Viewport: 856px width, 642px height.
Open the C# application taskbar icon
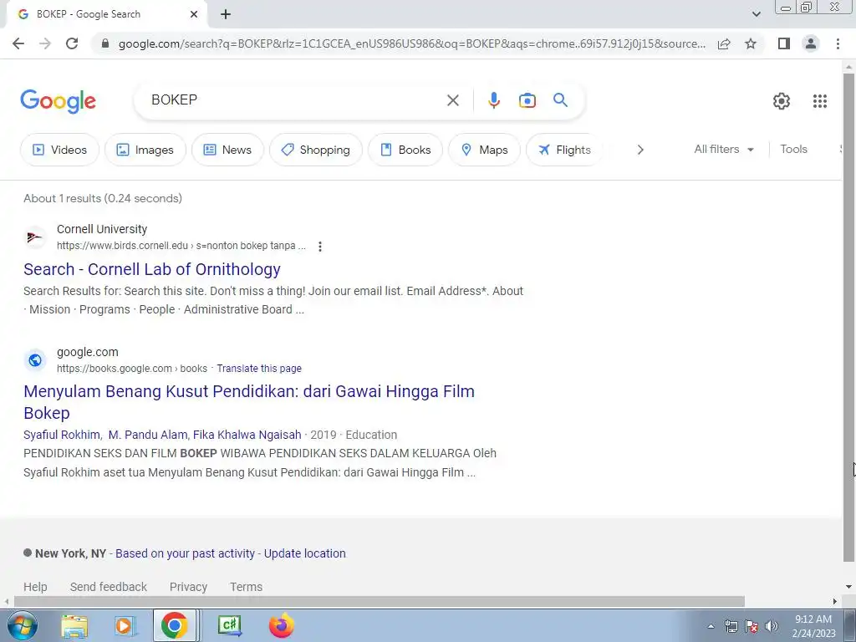point(230,625)
